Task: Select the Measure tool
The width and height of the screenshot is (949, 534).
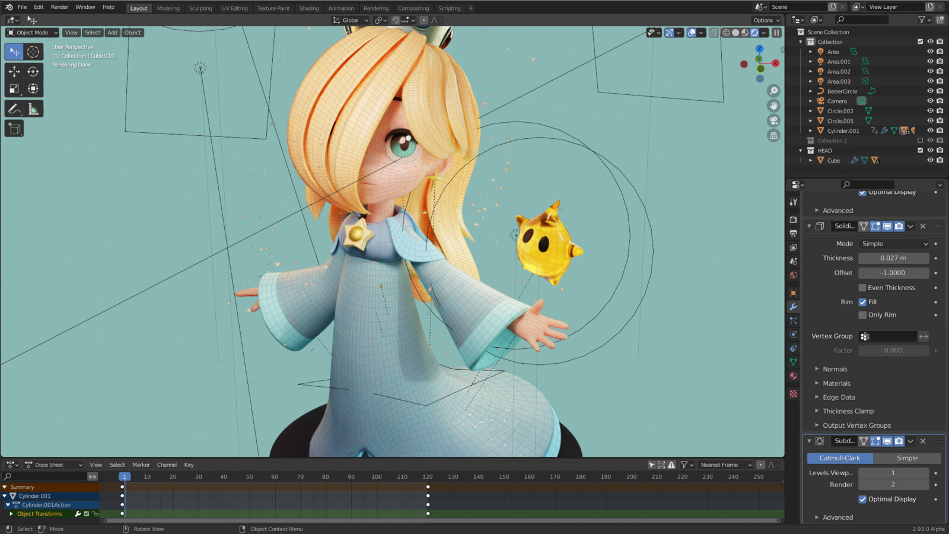Action: point(33,109)
